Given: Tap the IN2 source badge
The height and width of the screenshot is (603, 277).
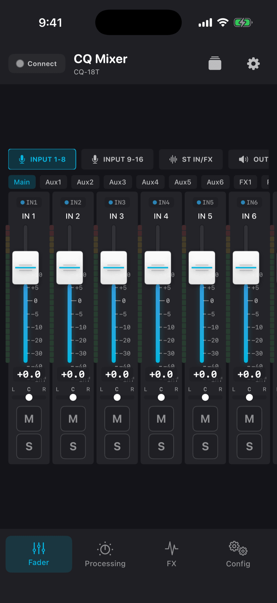Looking at the screenshot, I should click(73, 202).
